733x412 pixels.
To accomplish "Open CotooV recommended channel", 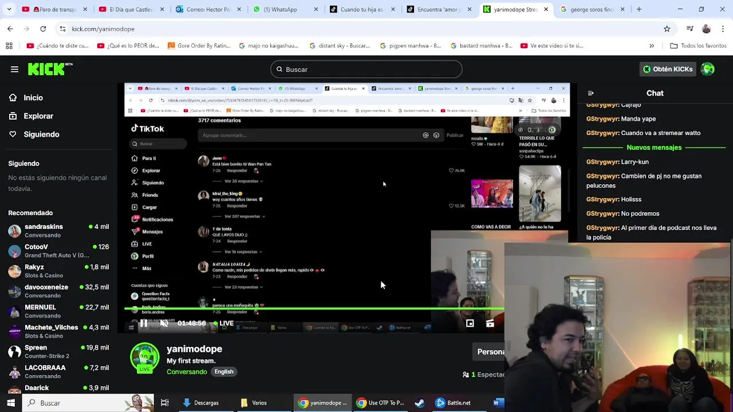I will pyautogui.click(x=57, y=251).
